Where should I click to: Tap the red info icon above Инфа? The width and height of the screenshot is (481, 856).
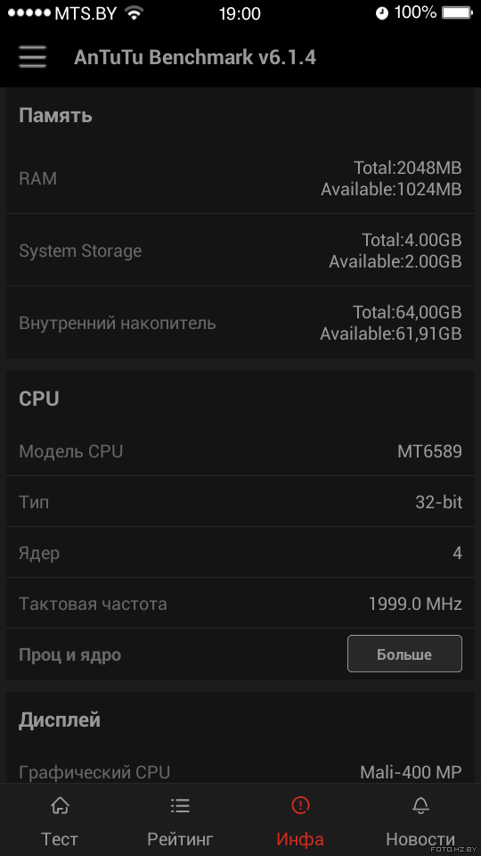point(300,804)
